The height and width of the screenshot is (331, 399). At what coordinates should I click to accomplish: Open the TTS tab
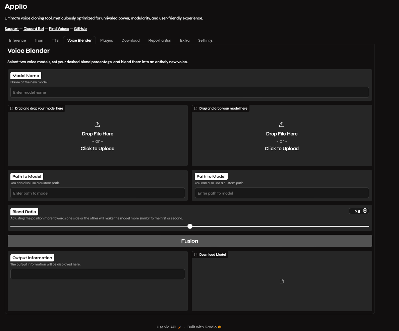click(x=55, y=40)
